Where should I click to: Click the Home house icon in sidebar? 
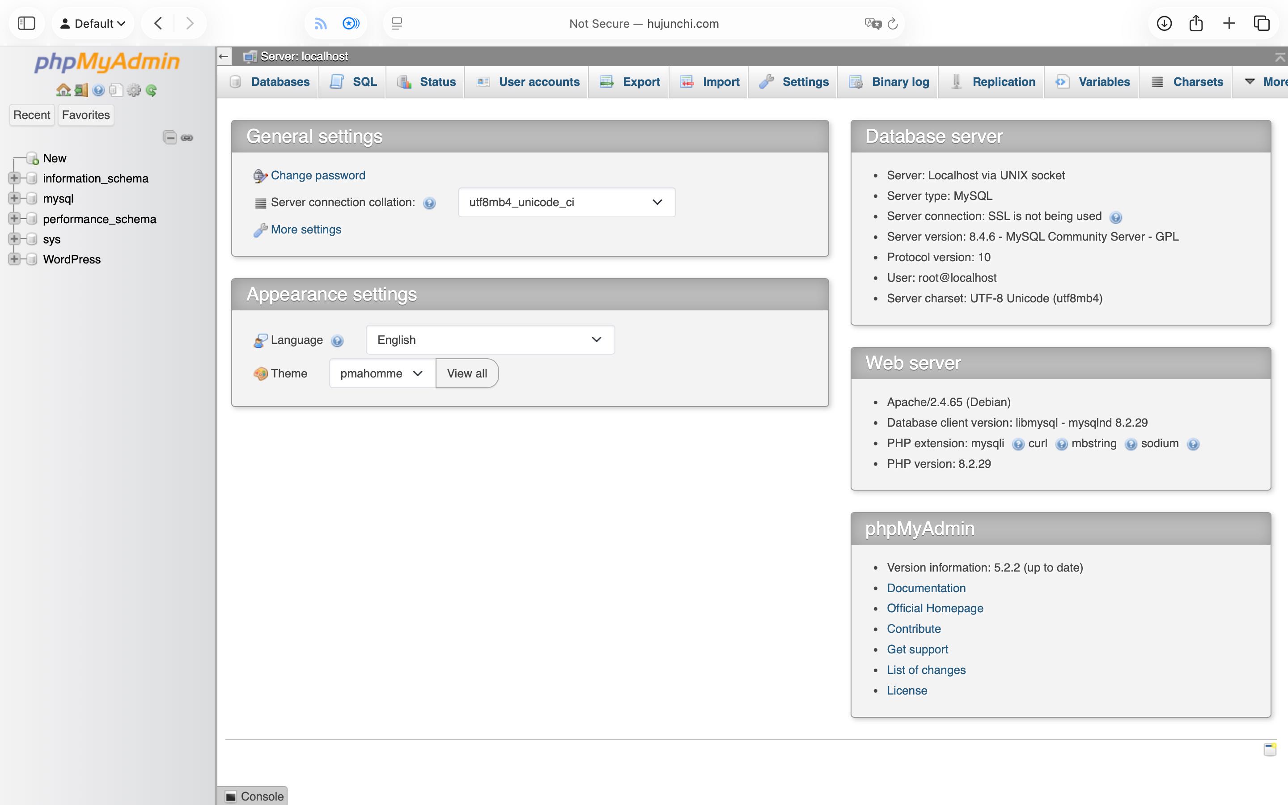(63, 90)
